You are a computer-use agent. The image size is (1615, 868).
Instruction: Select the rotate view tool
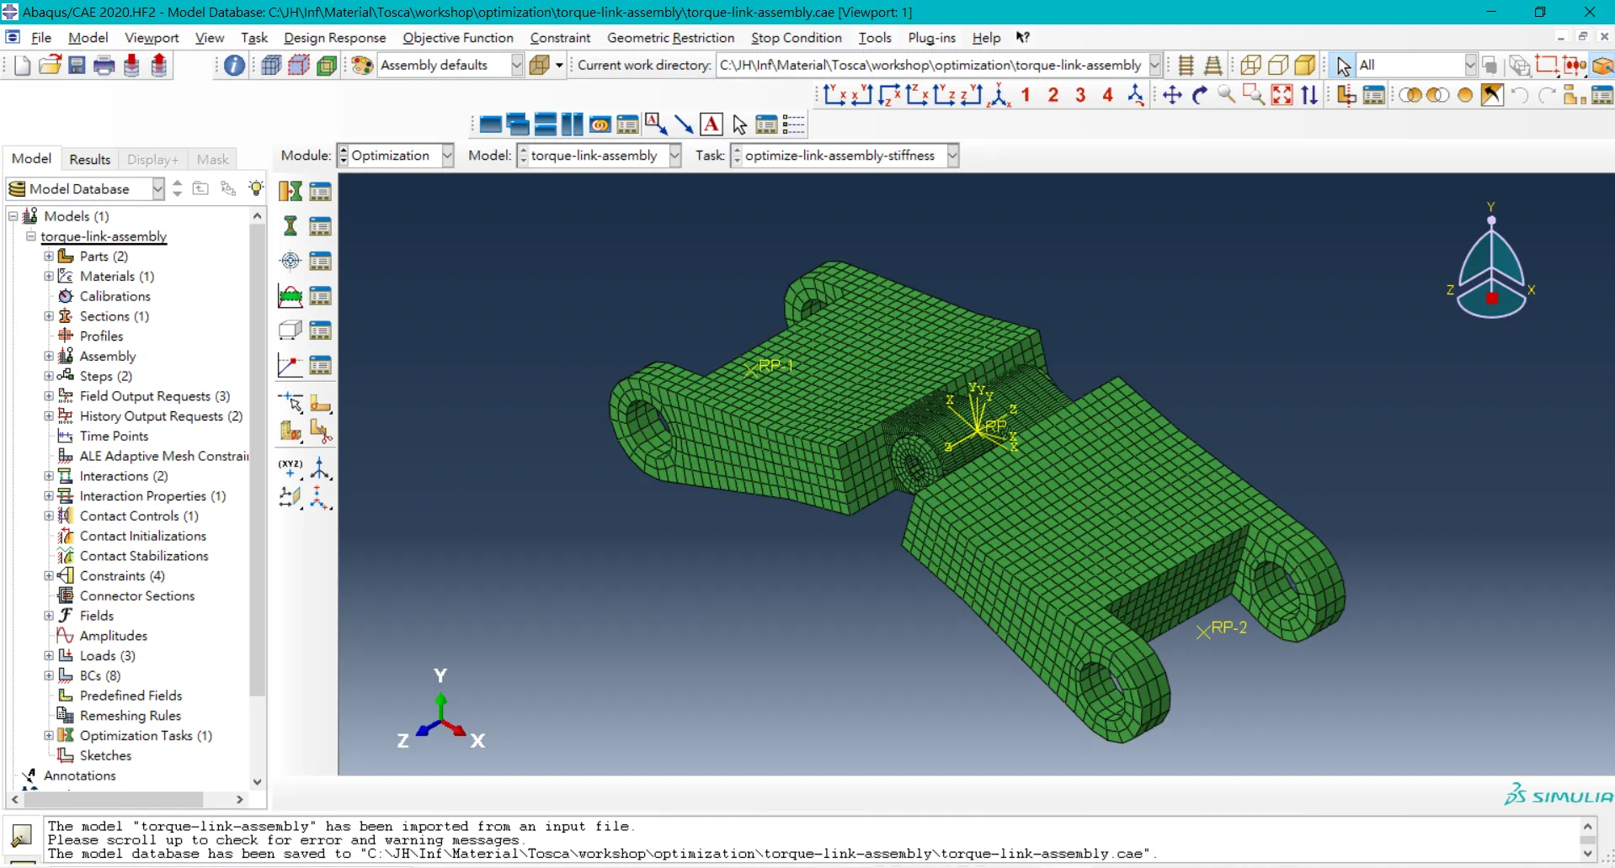point(1199,95)
